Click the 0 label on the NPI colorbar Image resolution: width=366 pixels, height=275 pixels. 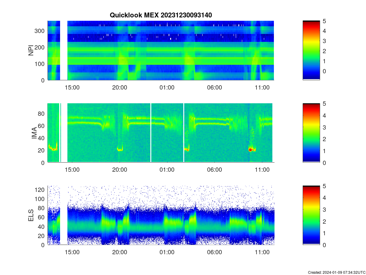[325, 71]
